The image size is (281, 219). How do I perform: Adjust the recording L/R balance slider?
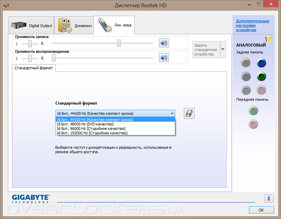pos(30,44)
